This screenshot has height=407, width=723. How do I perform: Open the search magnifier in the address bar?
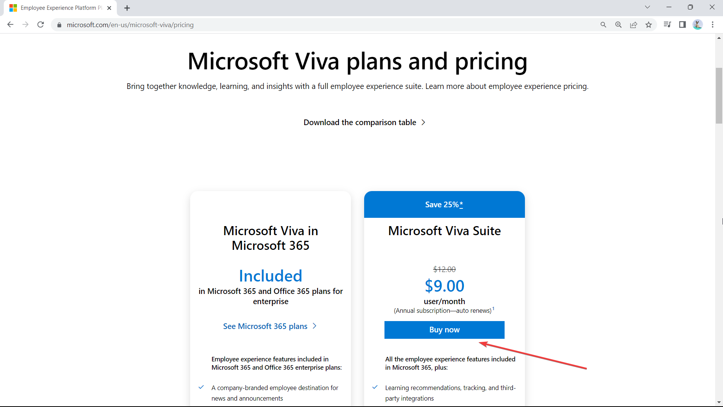[603, 25]
